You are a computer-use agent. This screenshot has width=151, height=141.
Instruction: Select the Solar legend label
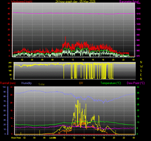pyautogui.click(x=41, y=84)
